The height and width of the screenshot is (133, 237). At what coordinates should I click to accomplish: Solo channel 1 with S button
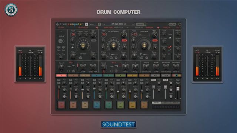[x=59, y=83]
